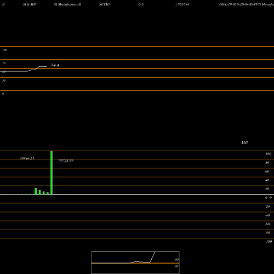The height and width of the screenshot is (274, 274).
Task: Click the MR axis label -60
Action: pos(267,224)
